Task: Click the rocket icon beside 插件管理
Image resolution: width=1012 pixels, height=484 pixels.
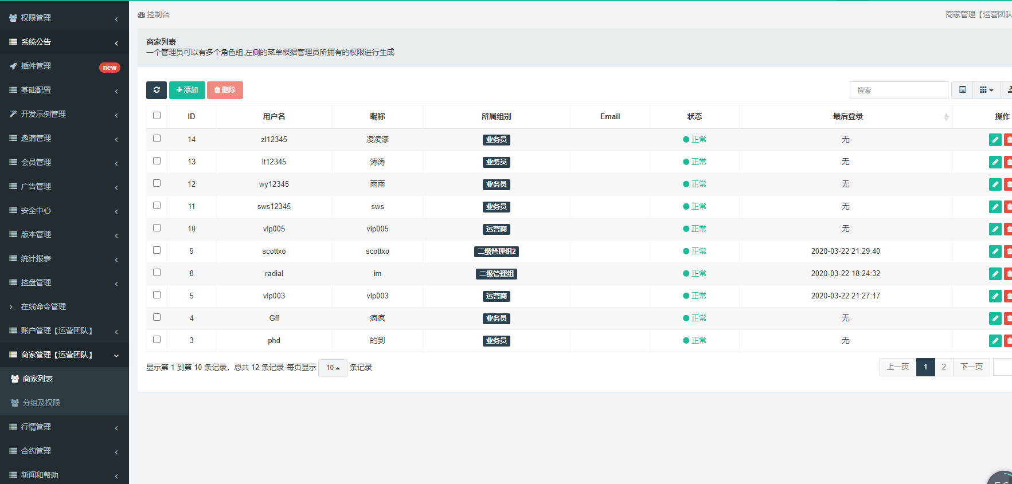Action: click(13, 66)
